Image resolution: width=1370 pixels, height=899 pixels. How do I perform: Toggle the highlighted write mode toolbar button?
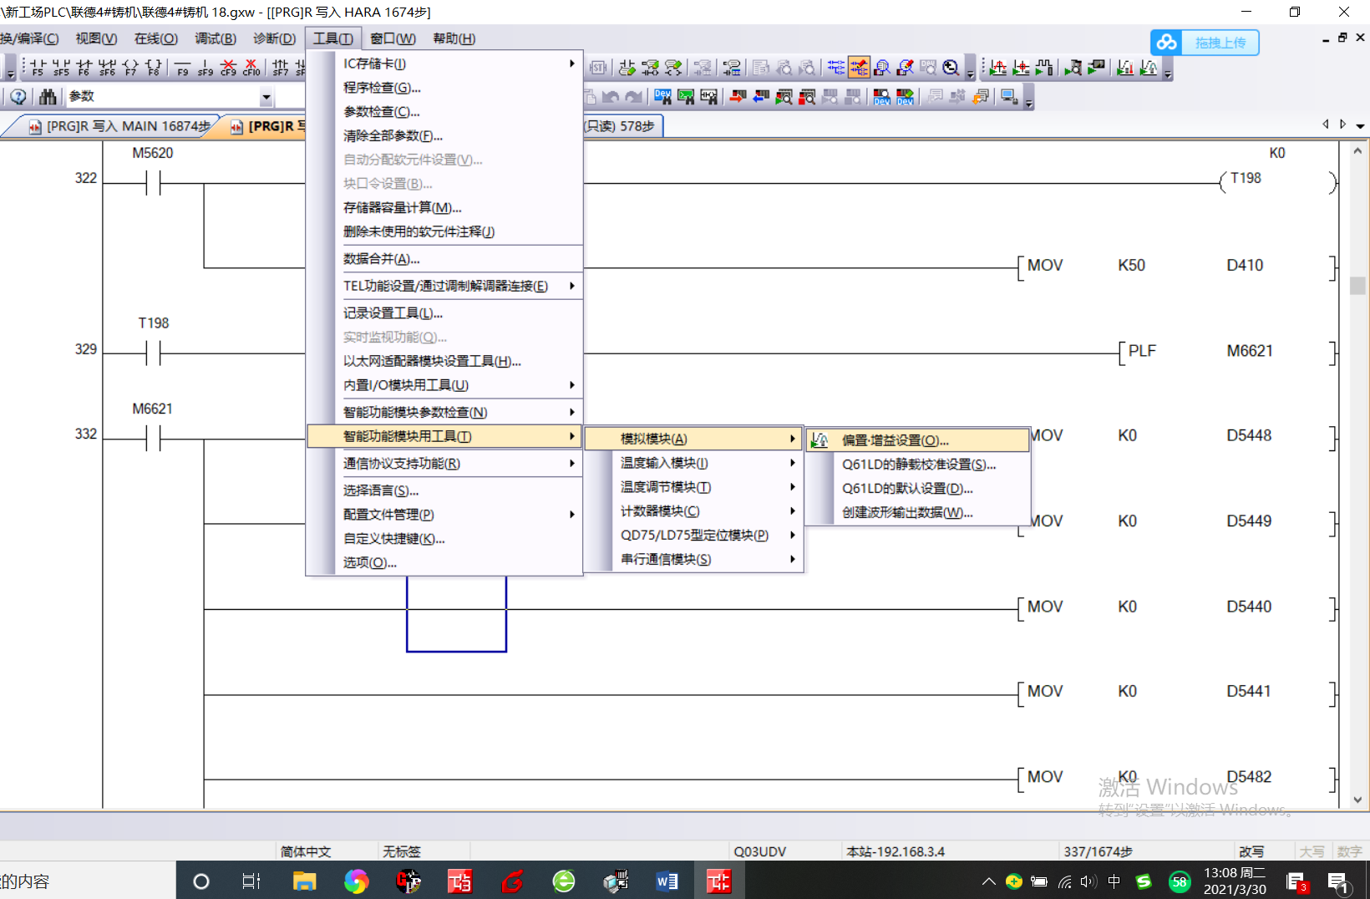(859, 68)
